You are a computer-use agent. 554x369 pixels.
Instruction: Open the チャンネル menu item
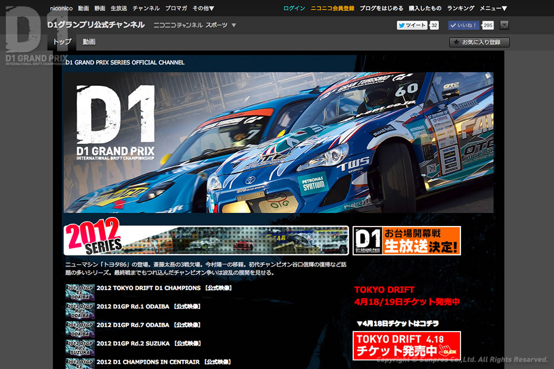[146, 8]
